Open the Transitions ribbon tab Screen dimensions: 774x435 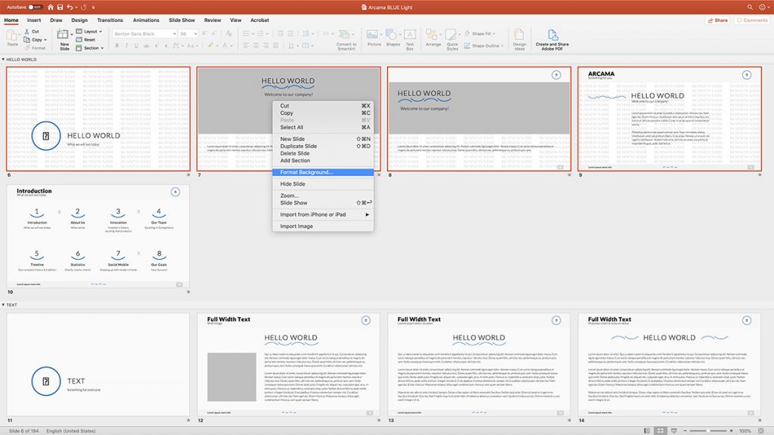[x=110, y=20]
